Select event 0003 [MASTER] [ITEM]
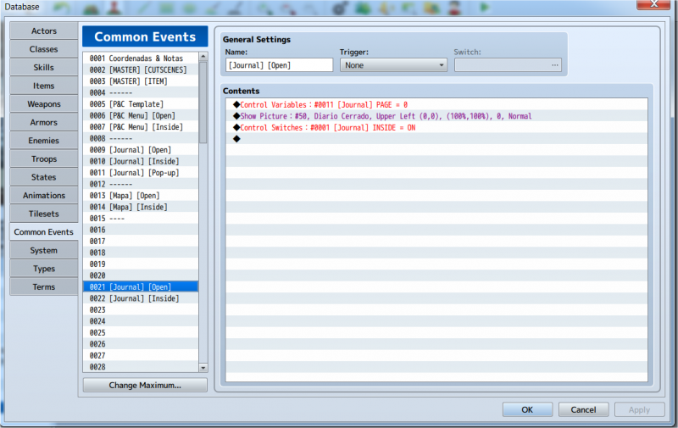The height and width of the screenshot is (428, 678). (141, 81)
